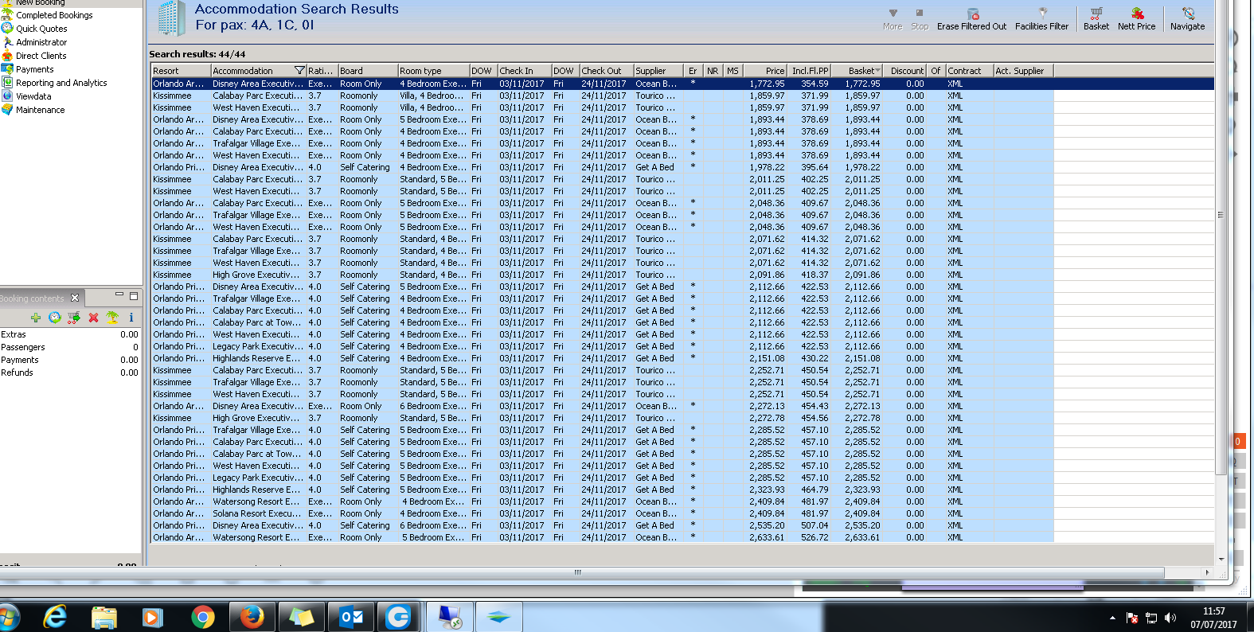Open Internet Explorer from taskbar

[x=55, y=616]
